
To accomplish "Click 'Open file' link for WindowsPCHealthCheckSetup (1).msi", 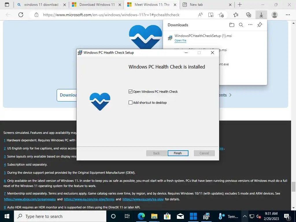I will pos(180,40).
